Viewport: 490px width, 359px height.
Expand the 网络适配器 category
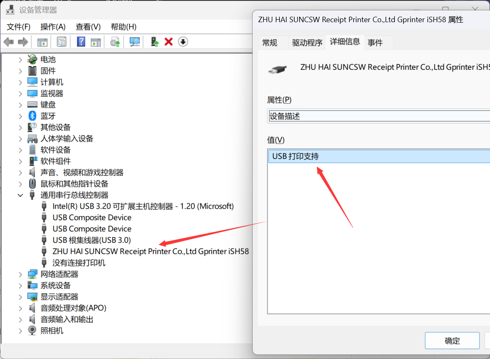[x=21, y=274]
